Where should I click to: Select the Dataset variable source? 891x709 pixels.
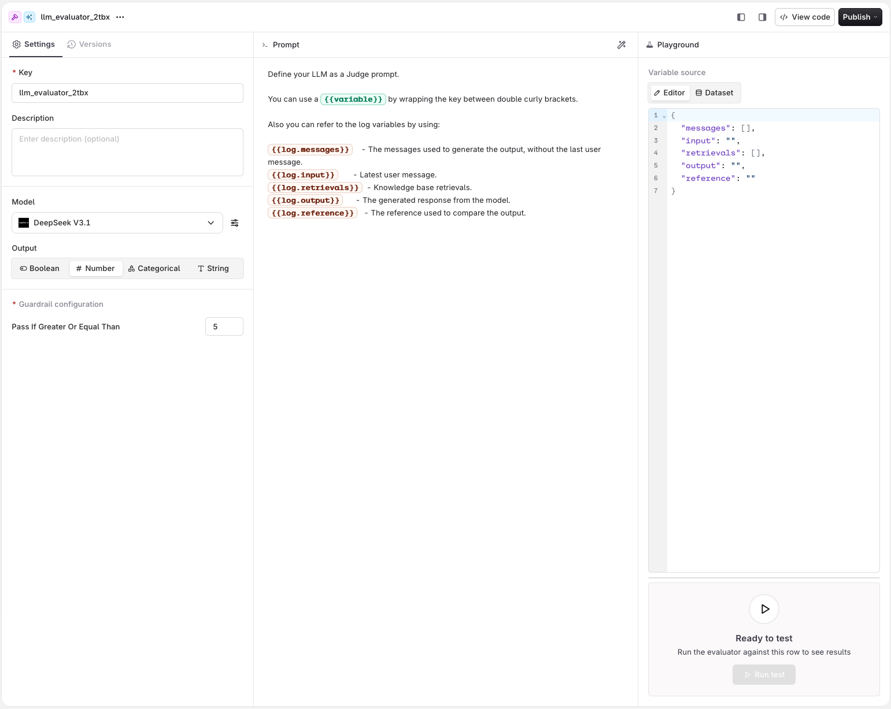click(x=715, y=93)
